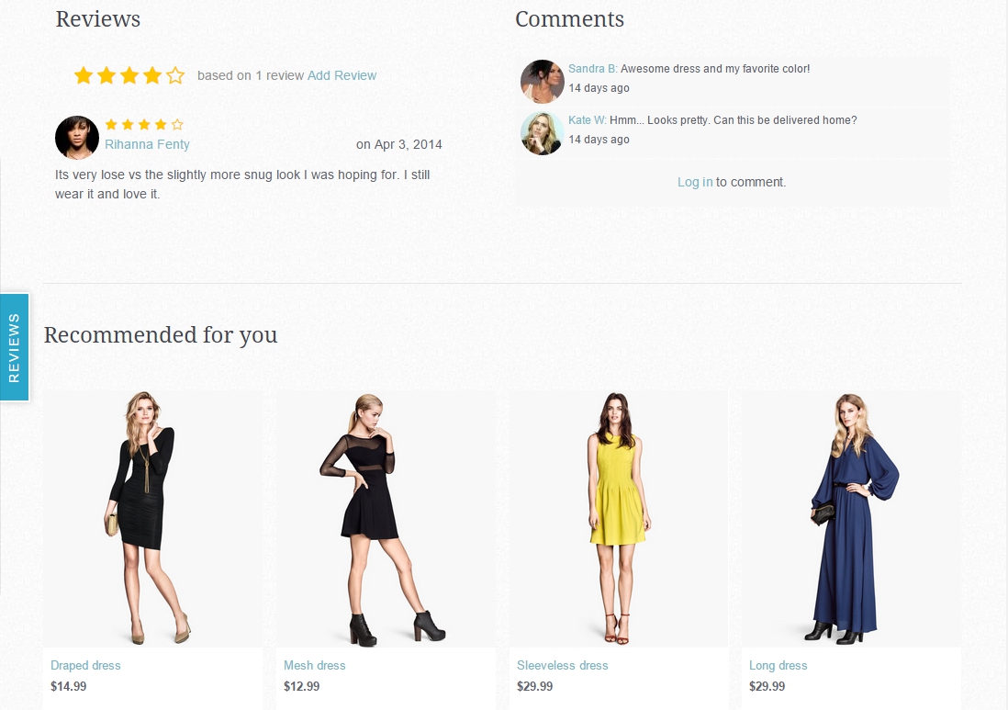Click the Add Review link
The image size is (1008, 710).
tap(342, 75)
